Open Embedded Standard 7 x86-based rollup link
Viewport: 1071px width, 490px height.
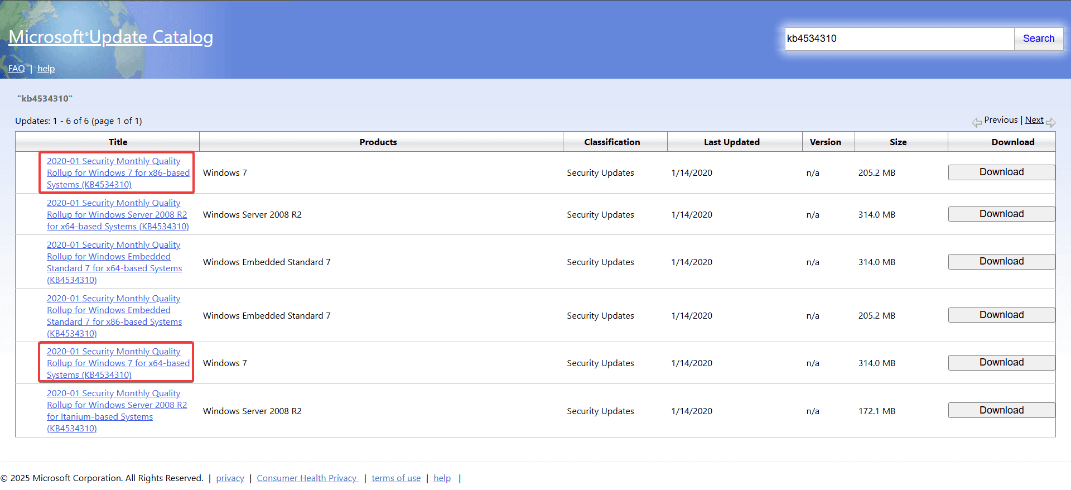114,316
